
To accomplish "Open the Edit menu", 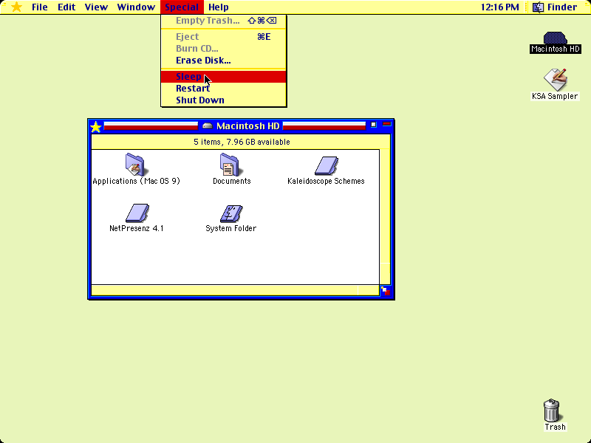I will tap(66, 7).
